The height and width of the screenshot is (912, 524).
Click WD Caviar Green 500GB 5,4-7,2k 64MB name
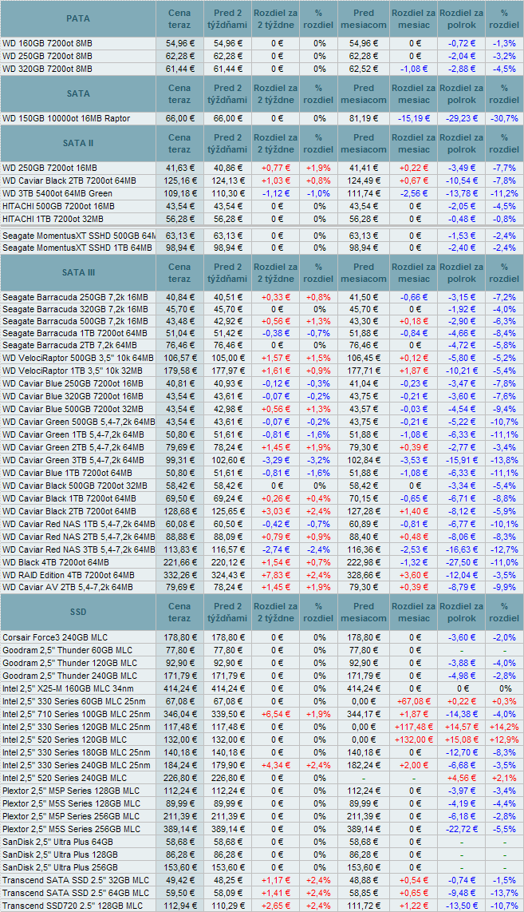(78, 422)
